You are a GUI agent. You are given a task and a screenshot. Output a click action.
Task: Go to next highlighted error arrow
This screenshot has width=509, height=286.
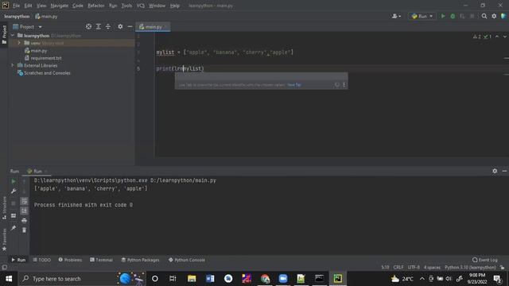click(504, 37)
